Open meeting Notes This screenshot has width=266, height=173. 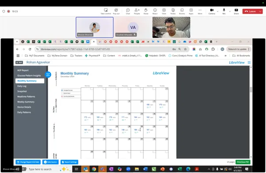pos(173,12)
